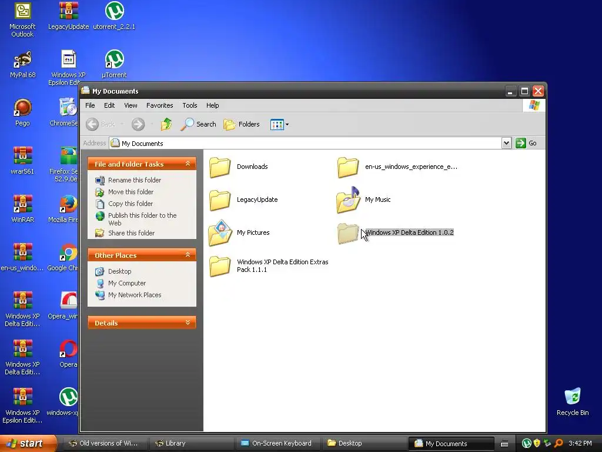Expand the Details panel
This screenshot has width=602, height=452.
point(188,323)
